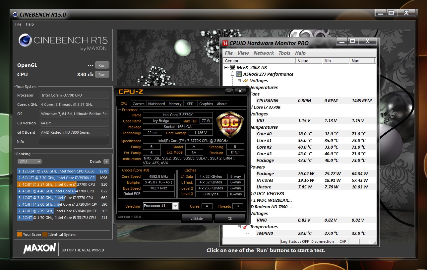Switch to the Caches tab in CPU-Z

(139, 104)
